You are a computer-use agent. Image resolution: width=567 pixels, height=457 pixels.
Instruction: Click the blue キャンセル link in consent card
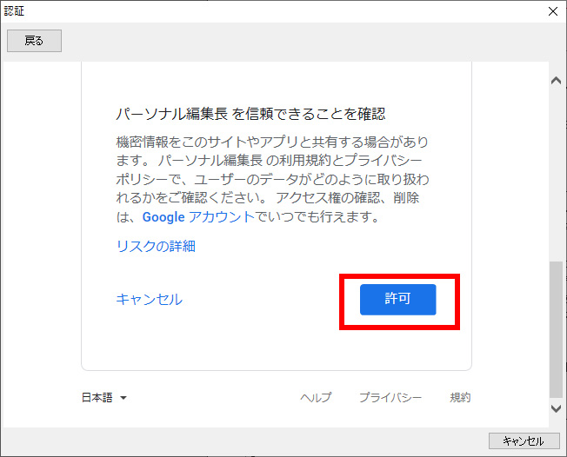150,300
